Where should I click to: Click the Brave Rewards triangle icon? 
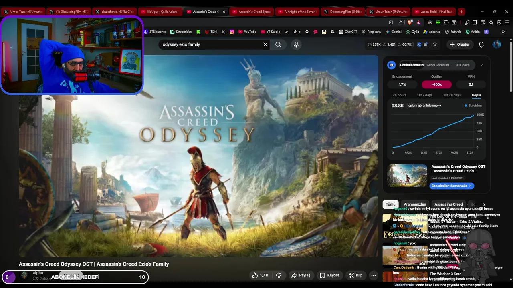tap(418, 22)
